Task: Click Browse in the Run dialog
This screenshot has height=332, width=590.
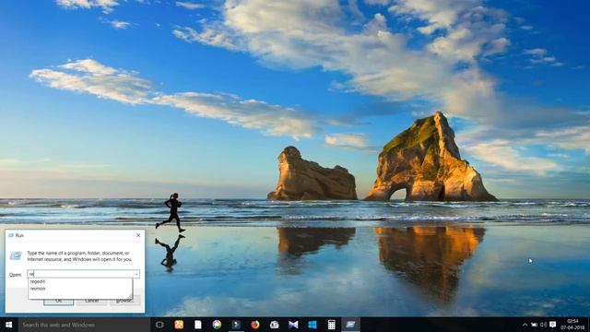Action: [125, 301]
